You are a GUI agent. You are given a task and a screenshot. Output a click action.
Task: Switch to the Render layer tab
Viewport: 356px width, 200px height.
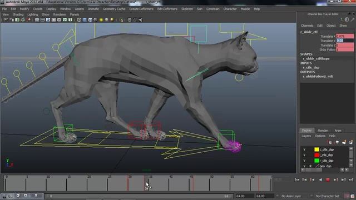[323, 131]
